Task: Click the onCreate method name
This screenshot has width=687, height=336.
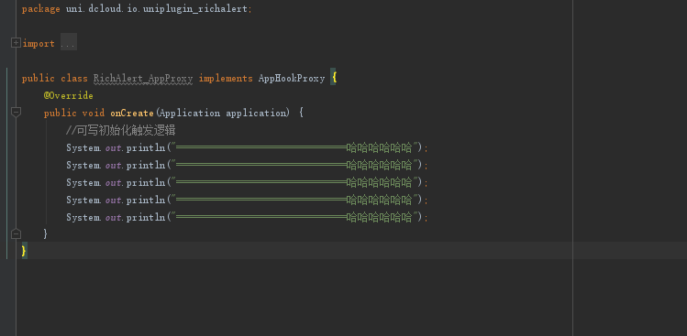Action: point(132,113)
